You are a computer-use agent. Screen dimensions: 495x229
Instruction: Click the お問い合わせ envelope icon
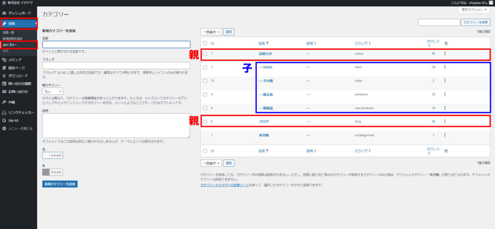[4, 91]
